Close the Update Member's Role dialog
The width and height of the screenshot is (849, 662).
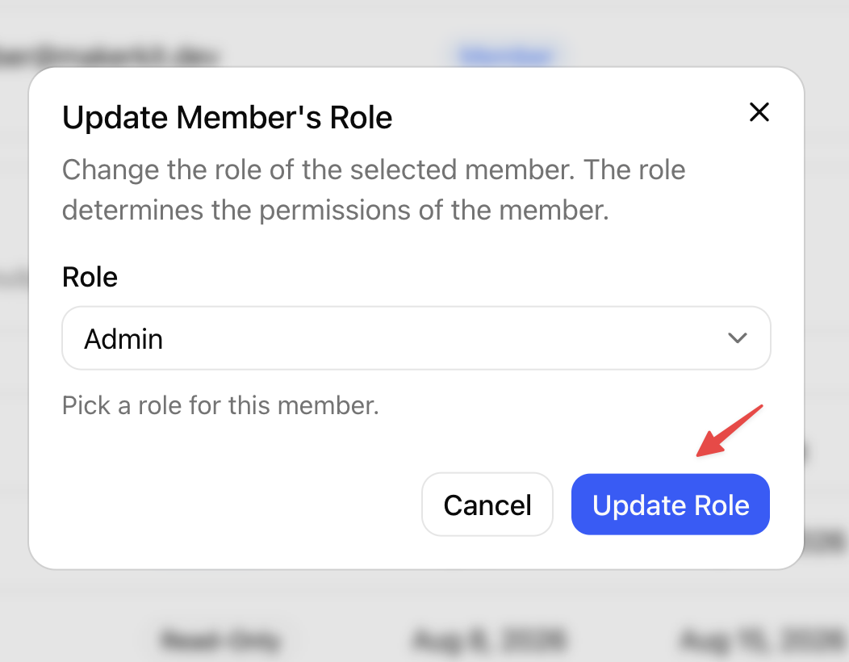pyautogui.click(x=759, y=112)
